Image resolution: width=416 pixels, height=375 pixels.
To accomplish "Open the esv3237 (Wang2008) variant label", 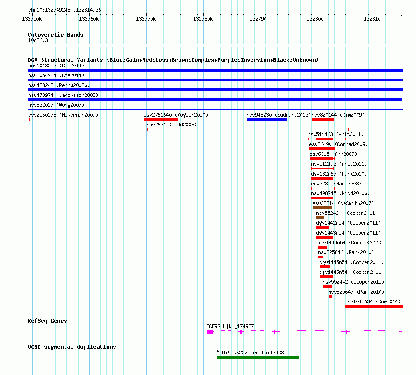I will point(336,184).
